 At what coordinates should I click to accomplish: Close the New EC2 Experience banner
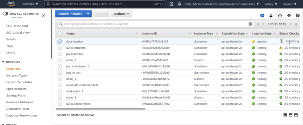click(x=44, y=16)
